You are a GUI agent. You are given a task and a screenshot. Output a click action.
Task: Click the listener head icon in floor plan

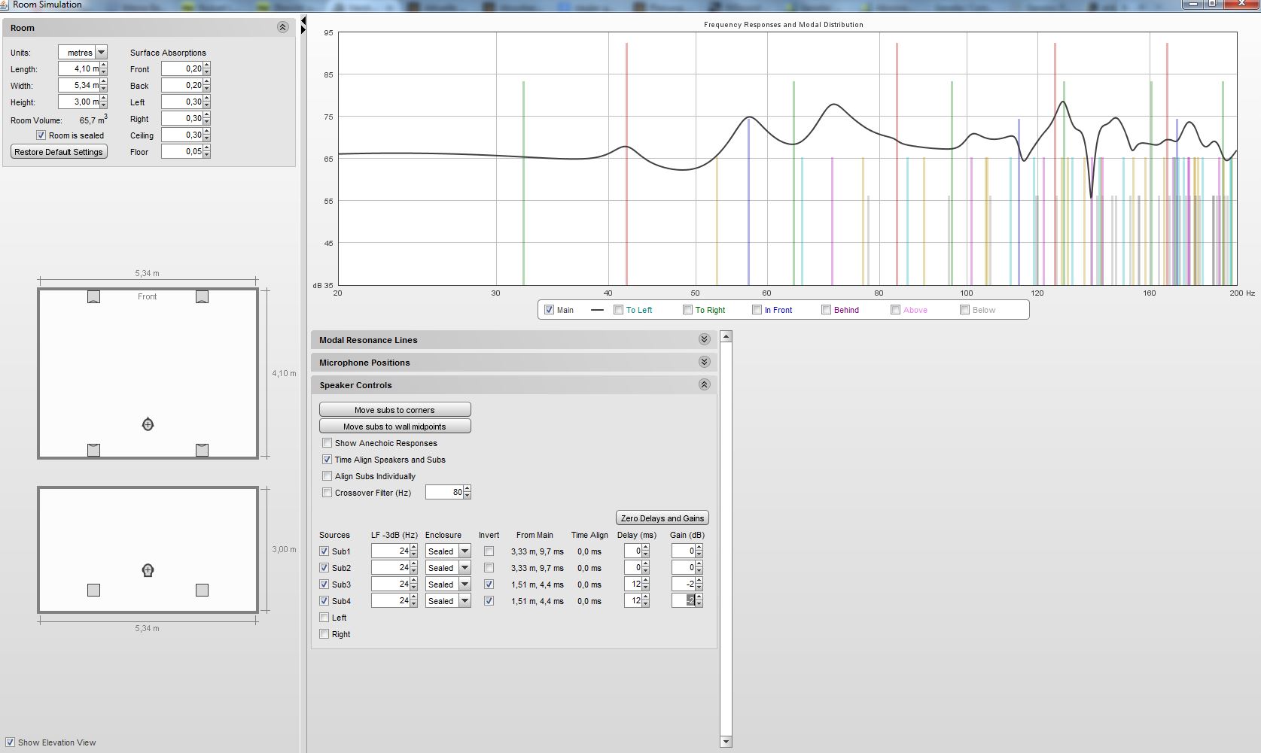(148, 425)
